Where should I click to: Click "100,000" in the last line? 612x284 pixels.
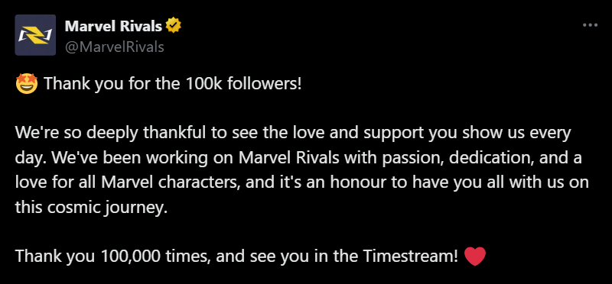(x=128, y=256)
